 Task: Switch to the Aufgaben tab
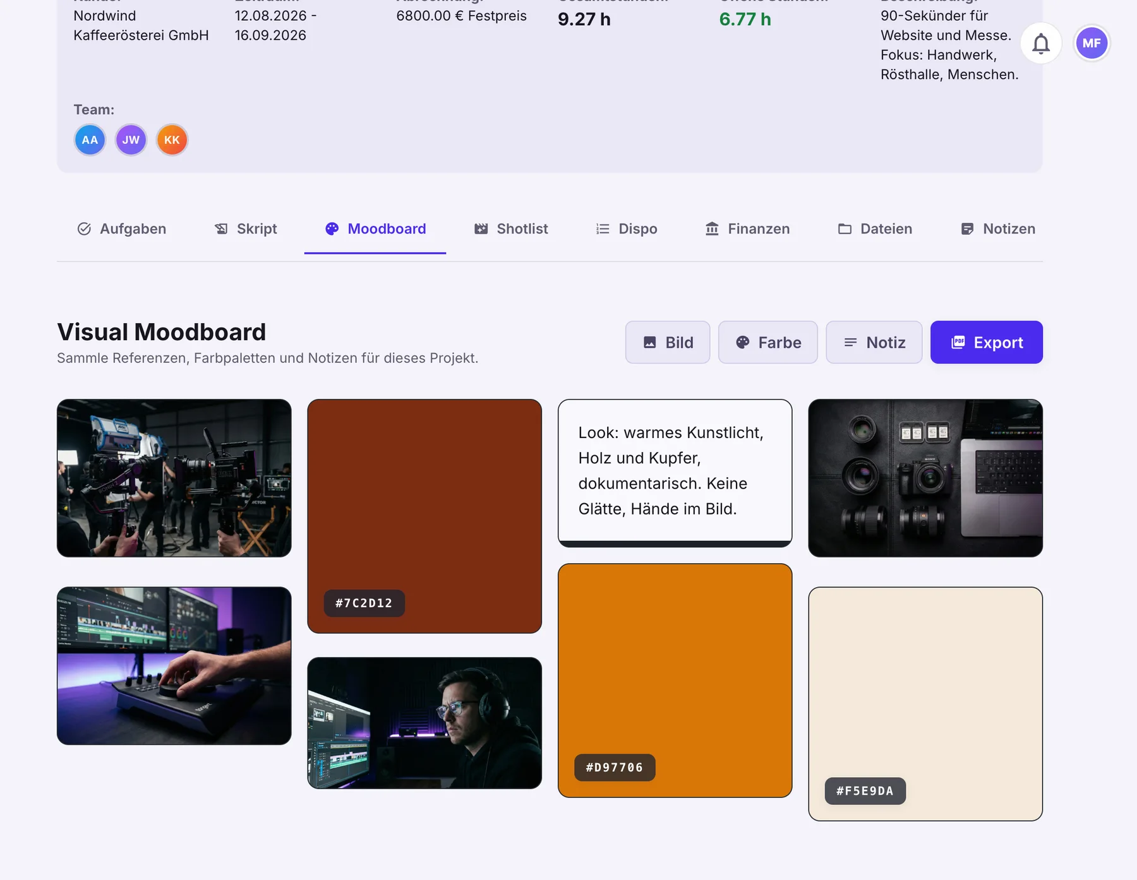click(x=121, y=229)
